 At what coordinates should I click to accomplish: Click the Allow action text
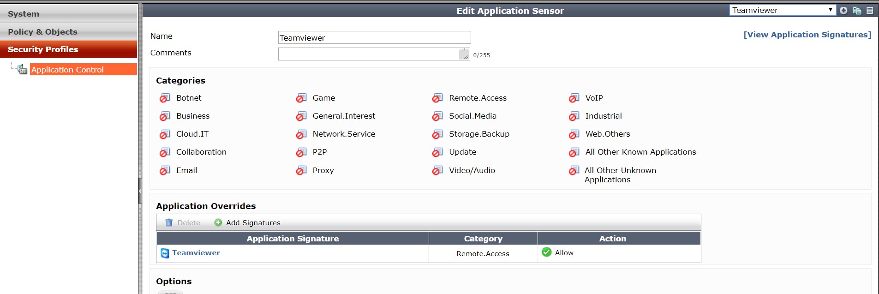click(x=564, y=253)
